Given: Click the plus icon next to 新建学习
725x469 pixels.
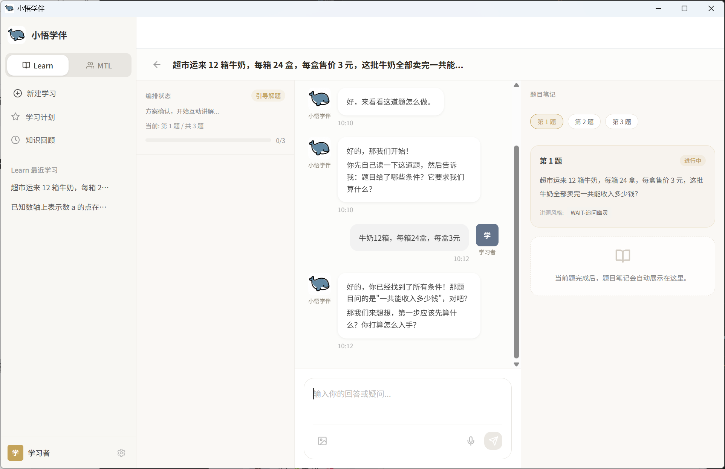Looking at the screenshot, I should click(18, 93).
